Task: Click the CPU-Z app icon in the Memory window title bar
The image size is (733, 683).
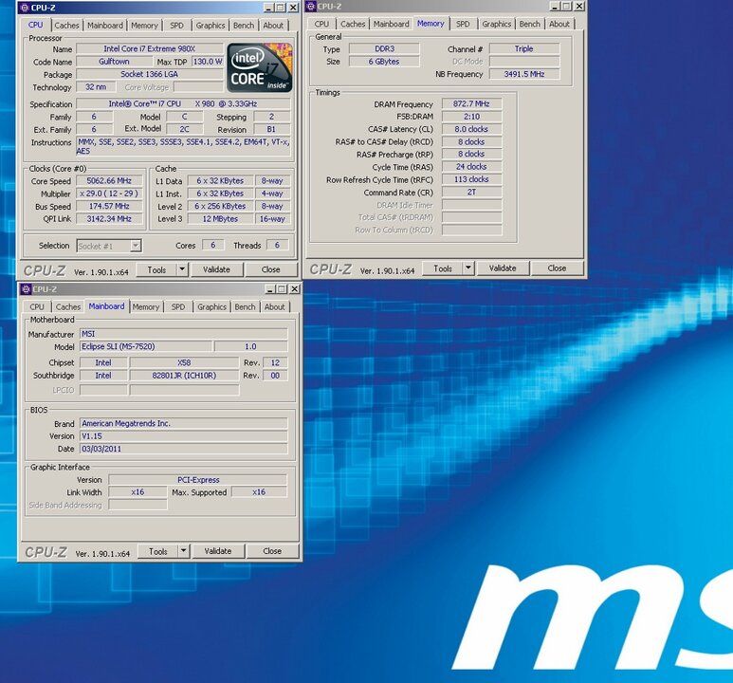Action: coord(311,6)
